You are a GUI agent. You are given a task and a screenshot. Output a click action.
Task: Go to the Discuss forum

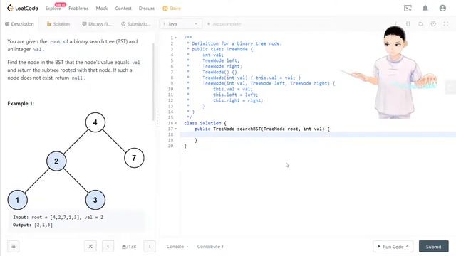click(147, 9)
